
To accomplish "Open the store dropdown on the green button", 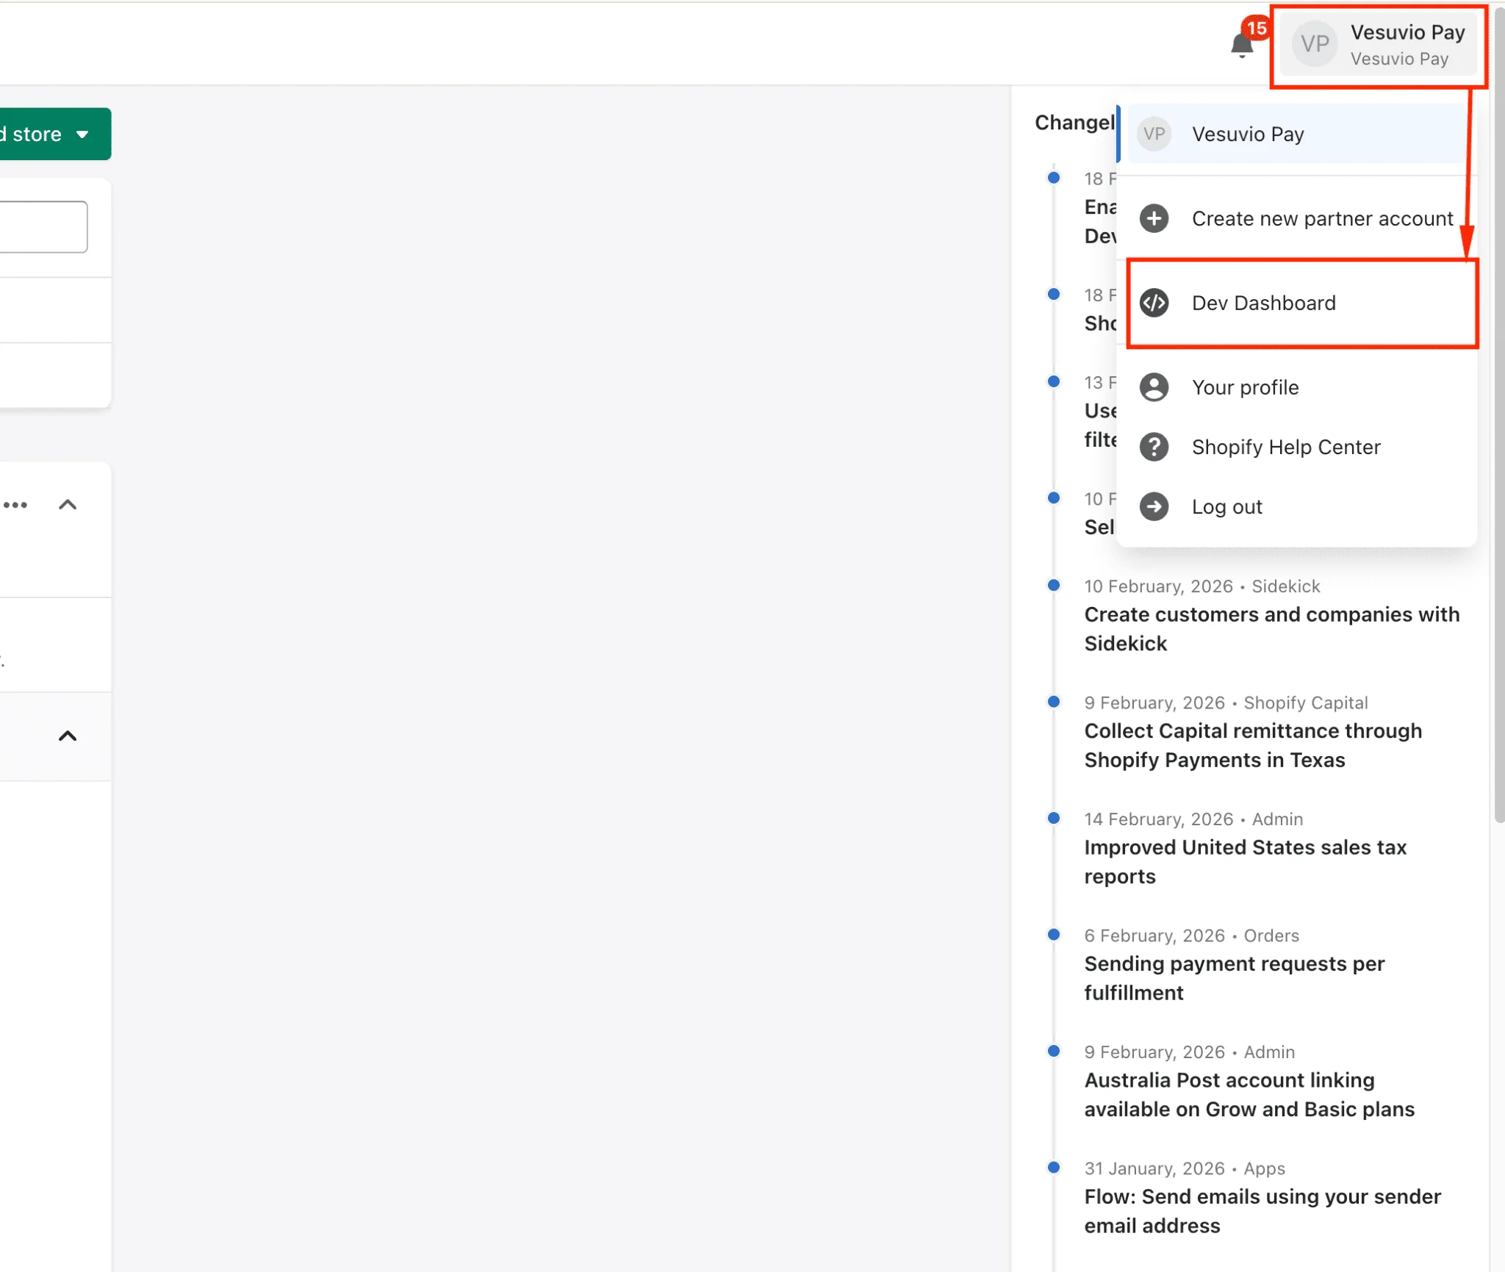I will coord(83,134).
